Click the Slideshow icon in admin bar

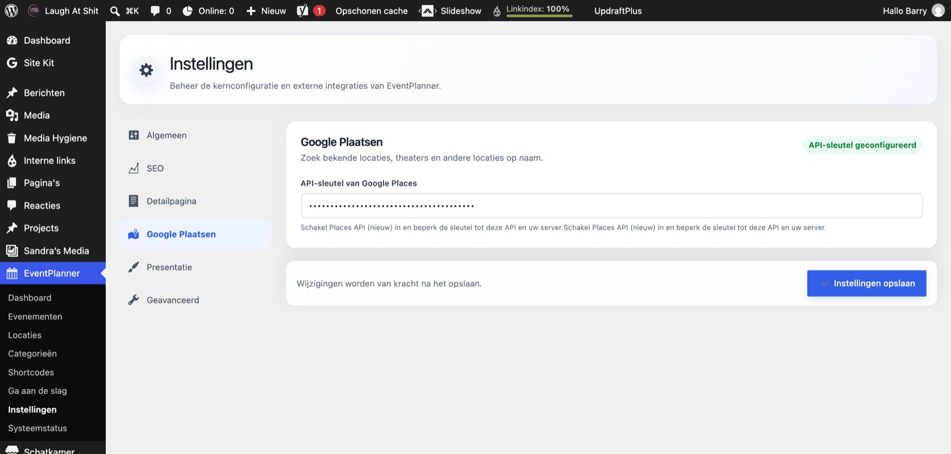[427, 11]
